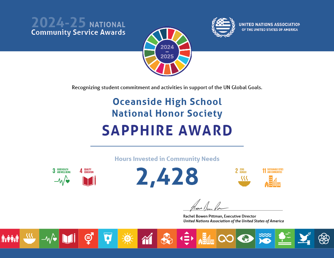Click the United Nations Association header text
334x258 pixels.
tap(269, 27)
